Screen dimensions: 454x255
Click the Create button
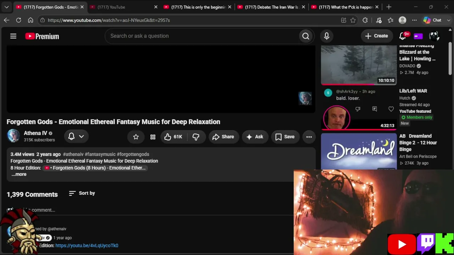click(376, 36)
